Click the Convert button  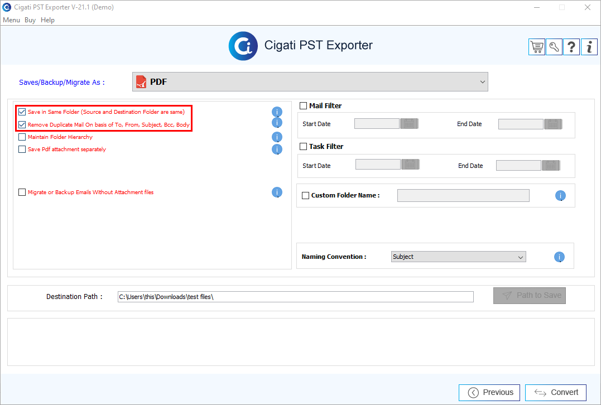coord(555,392)
